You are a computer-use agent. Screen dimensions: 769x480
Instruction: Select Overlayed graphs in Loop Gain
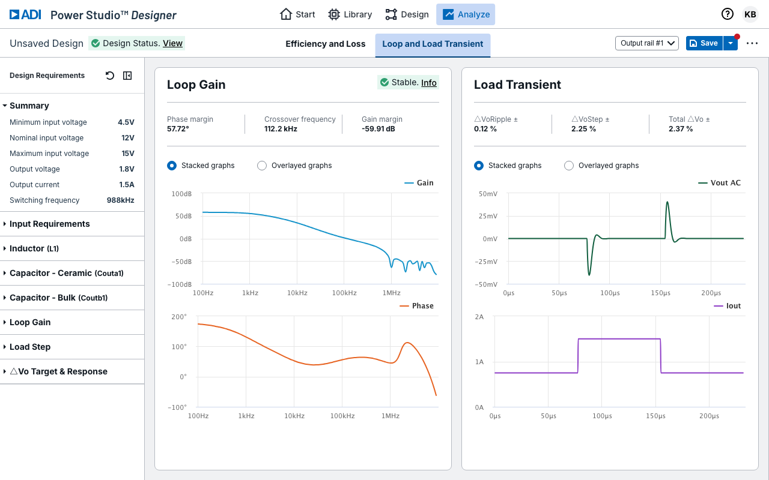[x=262, y=166]
